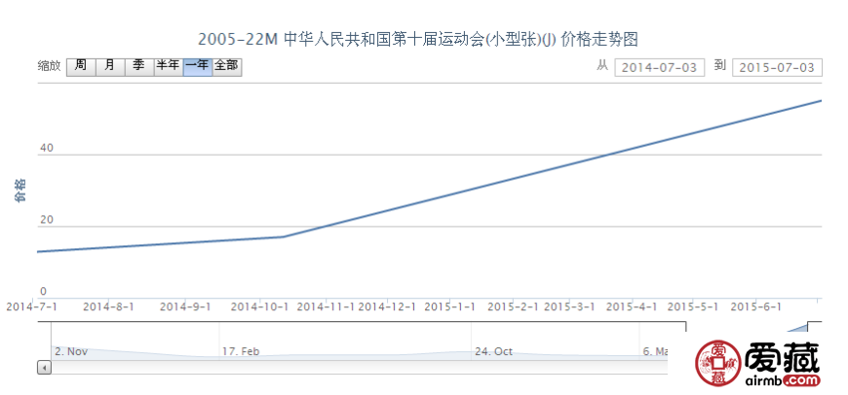The image size is (848, 395).
Task: Click the 价格 y-axis label
Action: coord(20,191)
